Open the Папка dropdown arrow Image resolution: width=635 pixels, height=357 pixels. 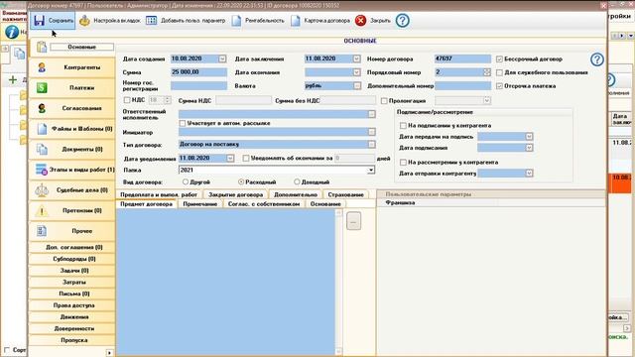tap(370, 171)
